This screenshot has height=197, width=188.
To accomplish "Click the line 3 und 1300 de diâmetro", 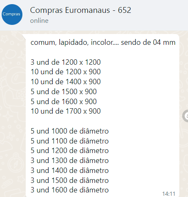I will (70, 161).
